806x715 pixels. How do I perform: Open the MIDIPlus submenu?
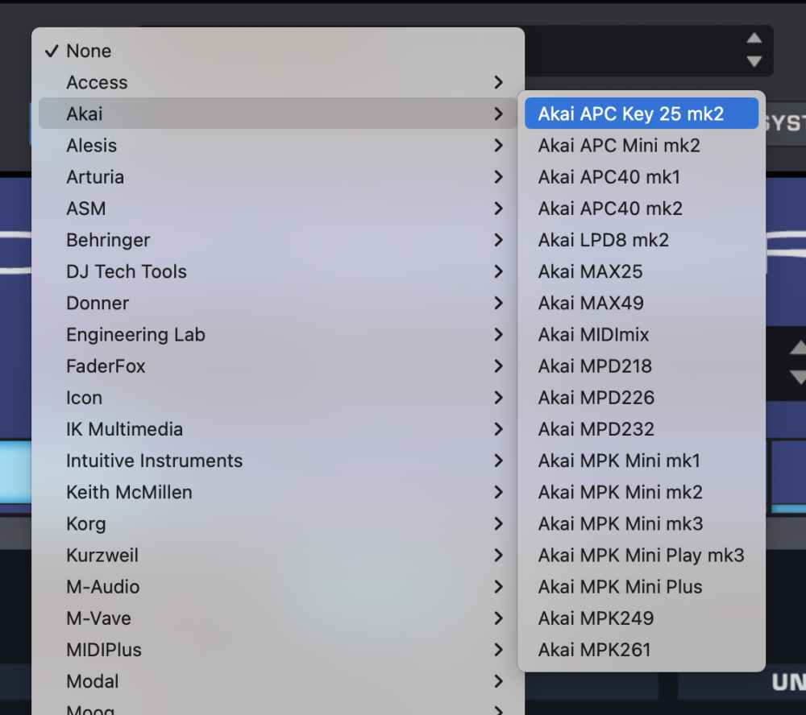coord(277,650)
